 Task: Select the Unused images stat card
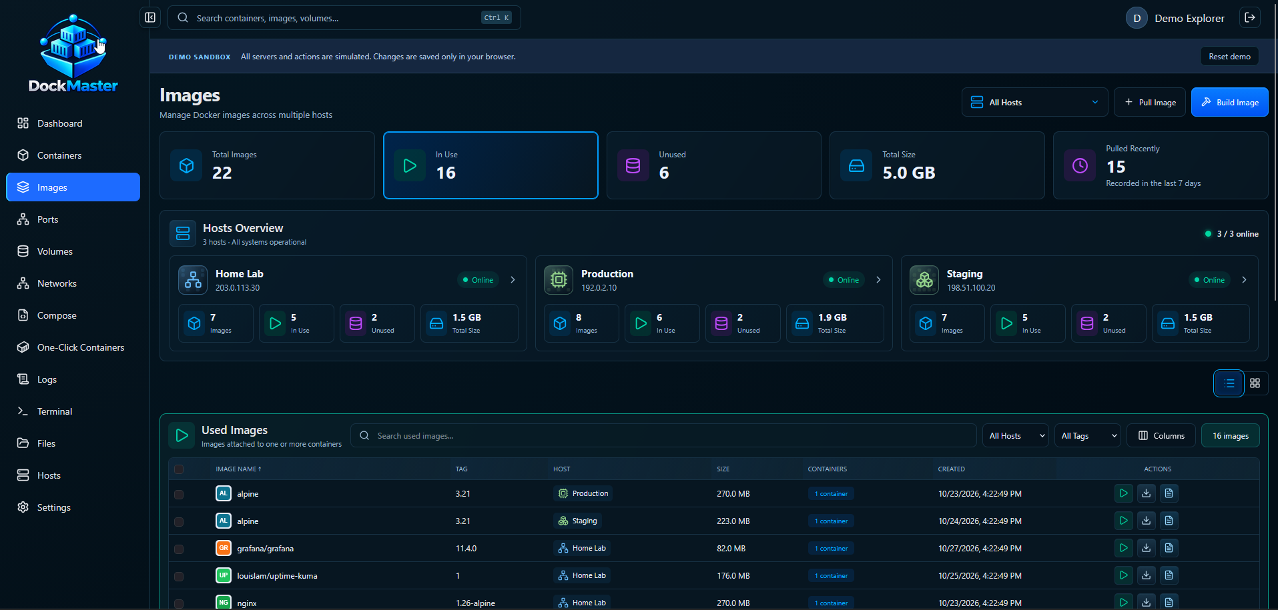tap(713, 165)
